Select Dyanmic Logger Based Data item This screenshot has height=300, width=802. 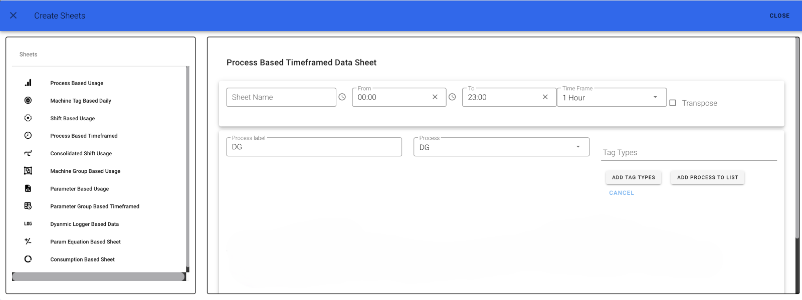click(x=85, y=224)
